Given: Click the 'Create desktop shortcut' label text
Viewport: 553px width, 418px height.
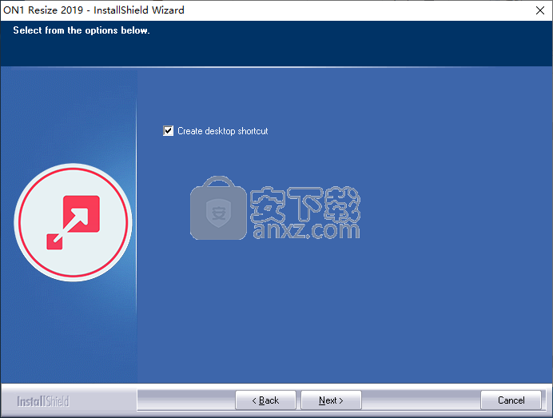Looking at the screenshot, I should coord(222,131).
